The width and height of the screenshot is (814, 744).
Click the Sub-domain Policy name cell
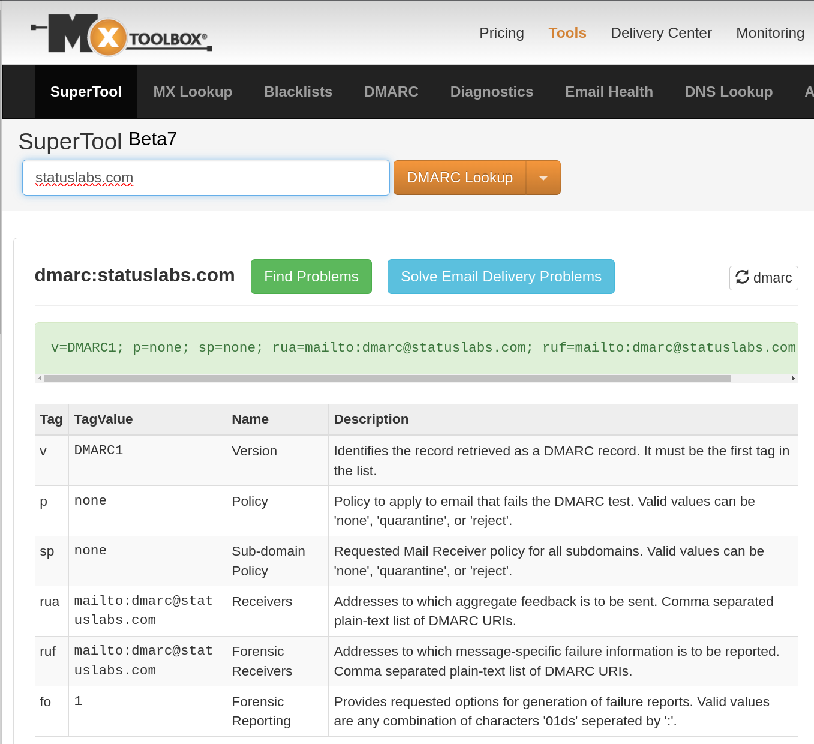(x=277, y=561)
